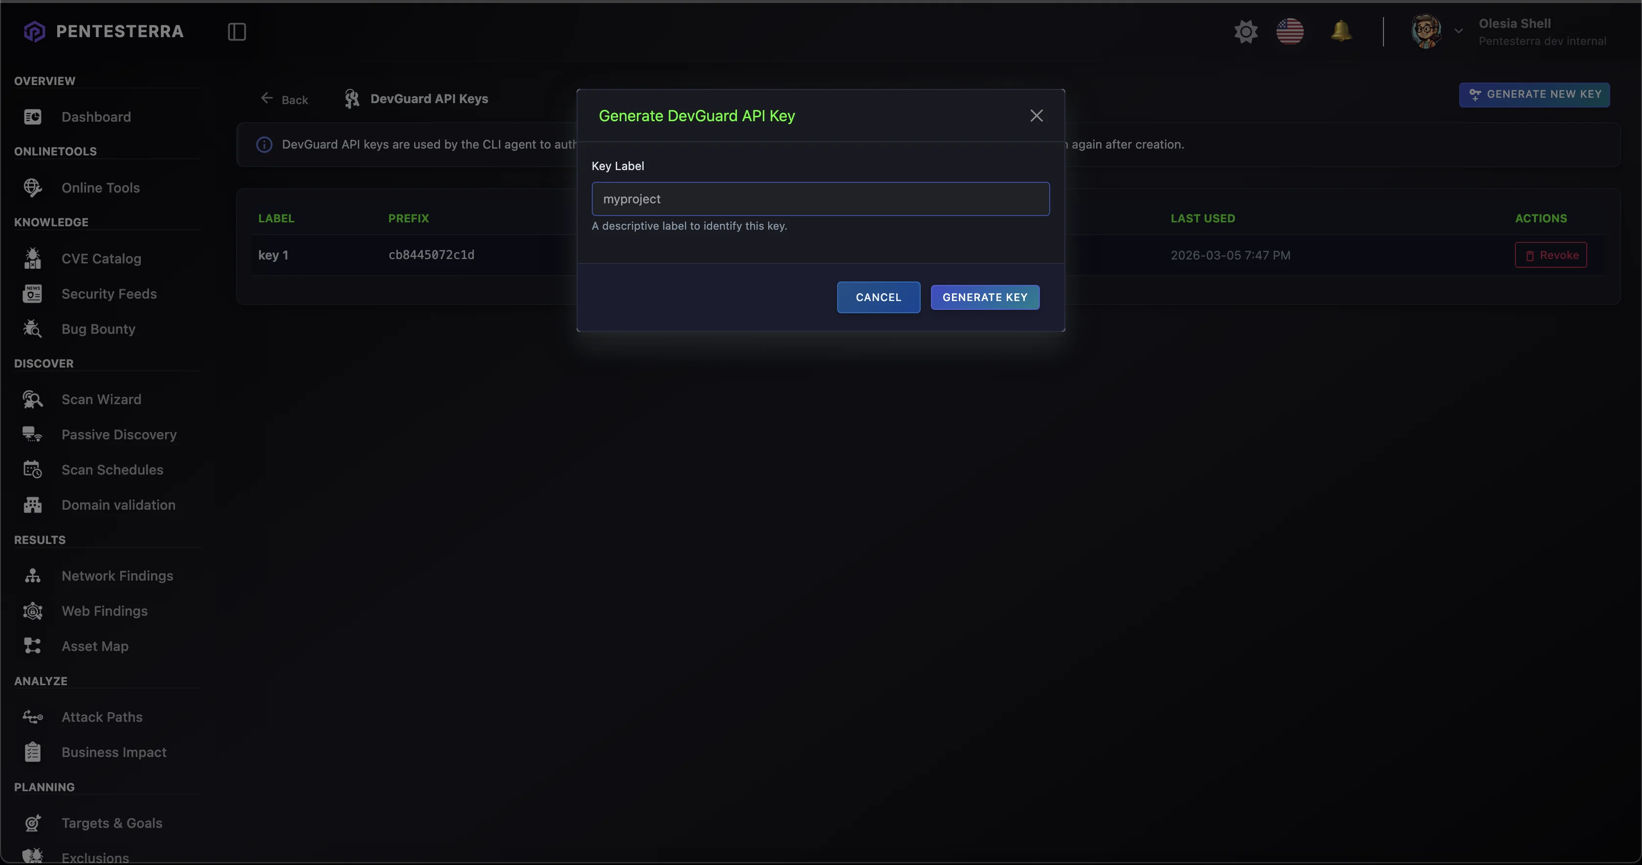Expand the user profile chevron

tap(1458, 31)
